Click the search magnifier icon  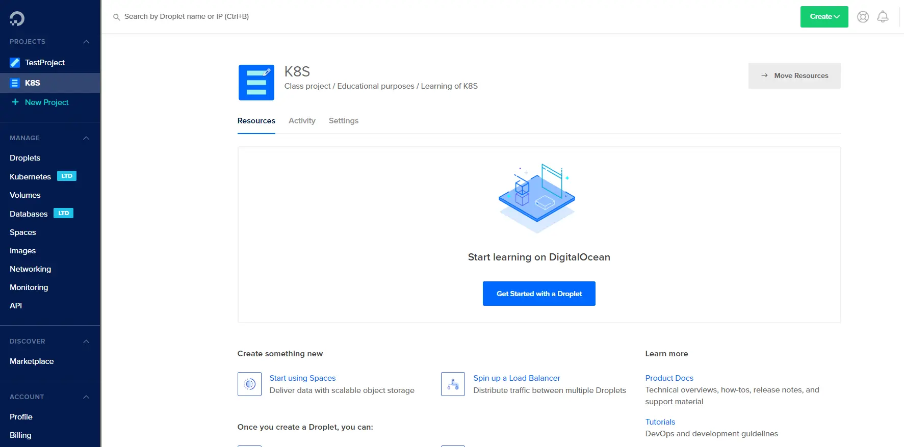click(x=116, y=17)
